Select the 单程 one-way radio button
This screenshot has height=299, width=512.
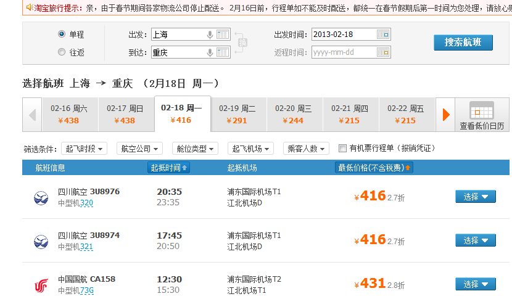pos(62,34)
